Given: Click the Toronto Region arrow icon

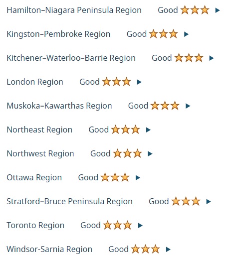Looking at the screenshot, I should coord(140,225).
